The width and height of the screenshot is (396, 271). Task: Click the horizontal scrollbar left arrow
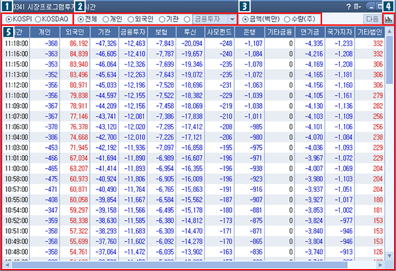7,264
